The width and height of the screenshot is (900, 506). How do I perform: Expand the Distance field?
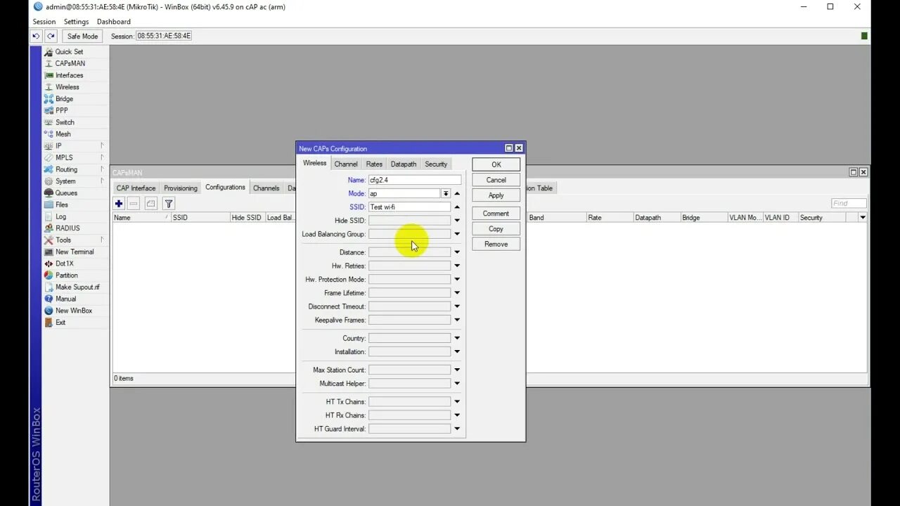457,252
